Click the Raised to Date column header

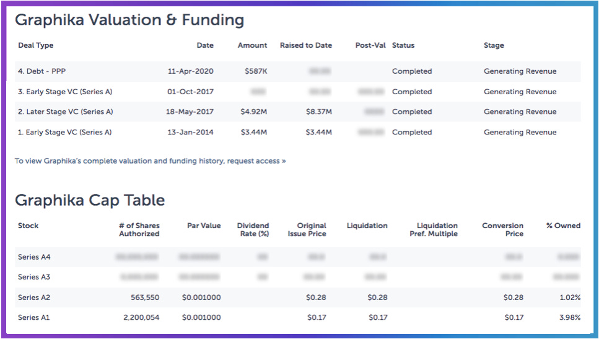click(306, 45)
